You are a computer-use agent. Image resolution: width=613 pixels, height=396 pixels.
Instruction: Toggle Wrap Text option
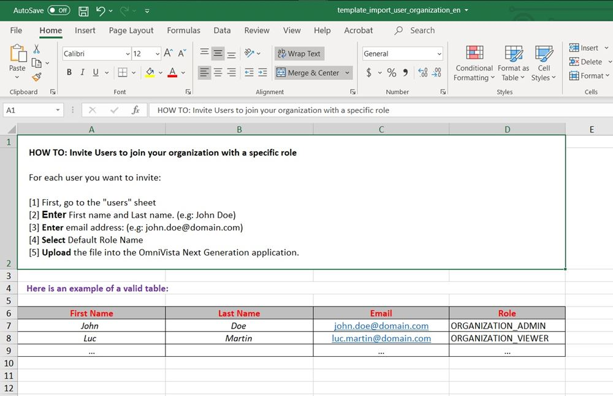click(299, 54)
